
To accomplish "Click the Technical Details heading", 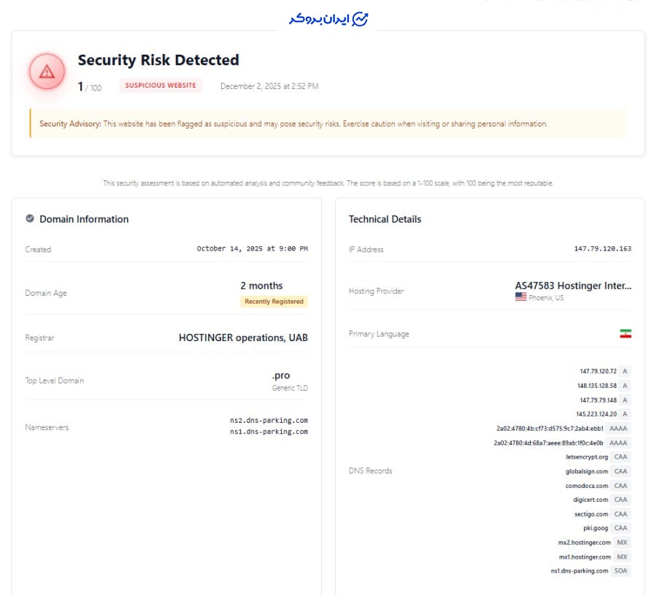I will coord(385,219).
